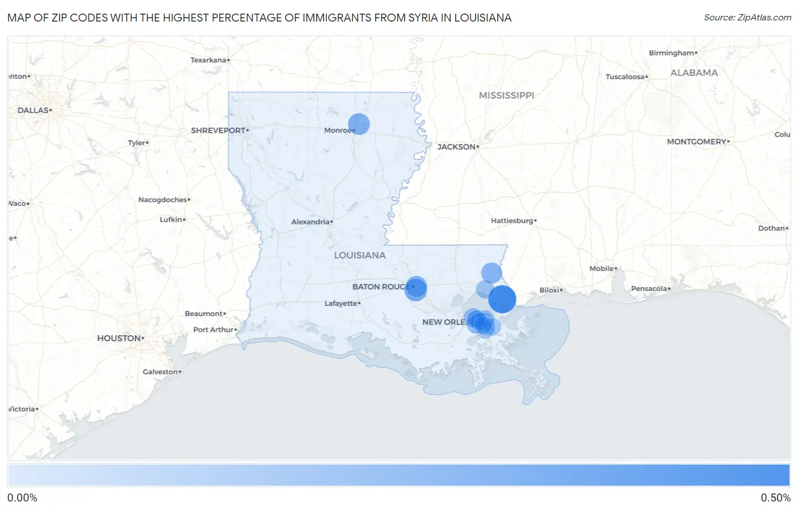Click the Pensacola city label
Viewport: 798px width, 510px height.
[x=649, y=289]
